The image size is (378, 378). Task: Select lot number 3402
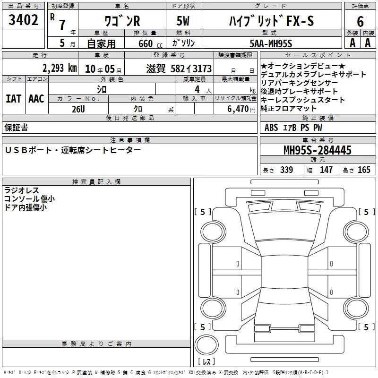[x=24, y=20]
